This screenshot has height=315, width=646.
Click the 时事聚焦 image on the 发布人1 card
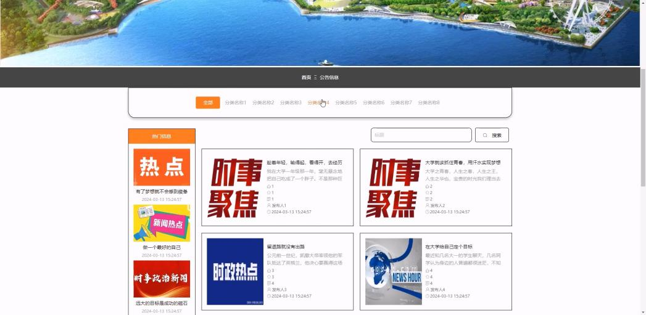[x=235, y=188]
